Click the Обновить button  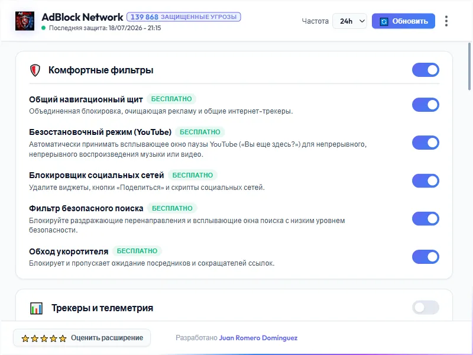tap(403, 21)
